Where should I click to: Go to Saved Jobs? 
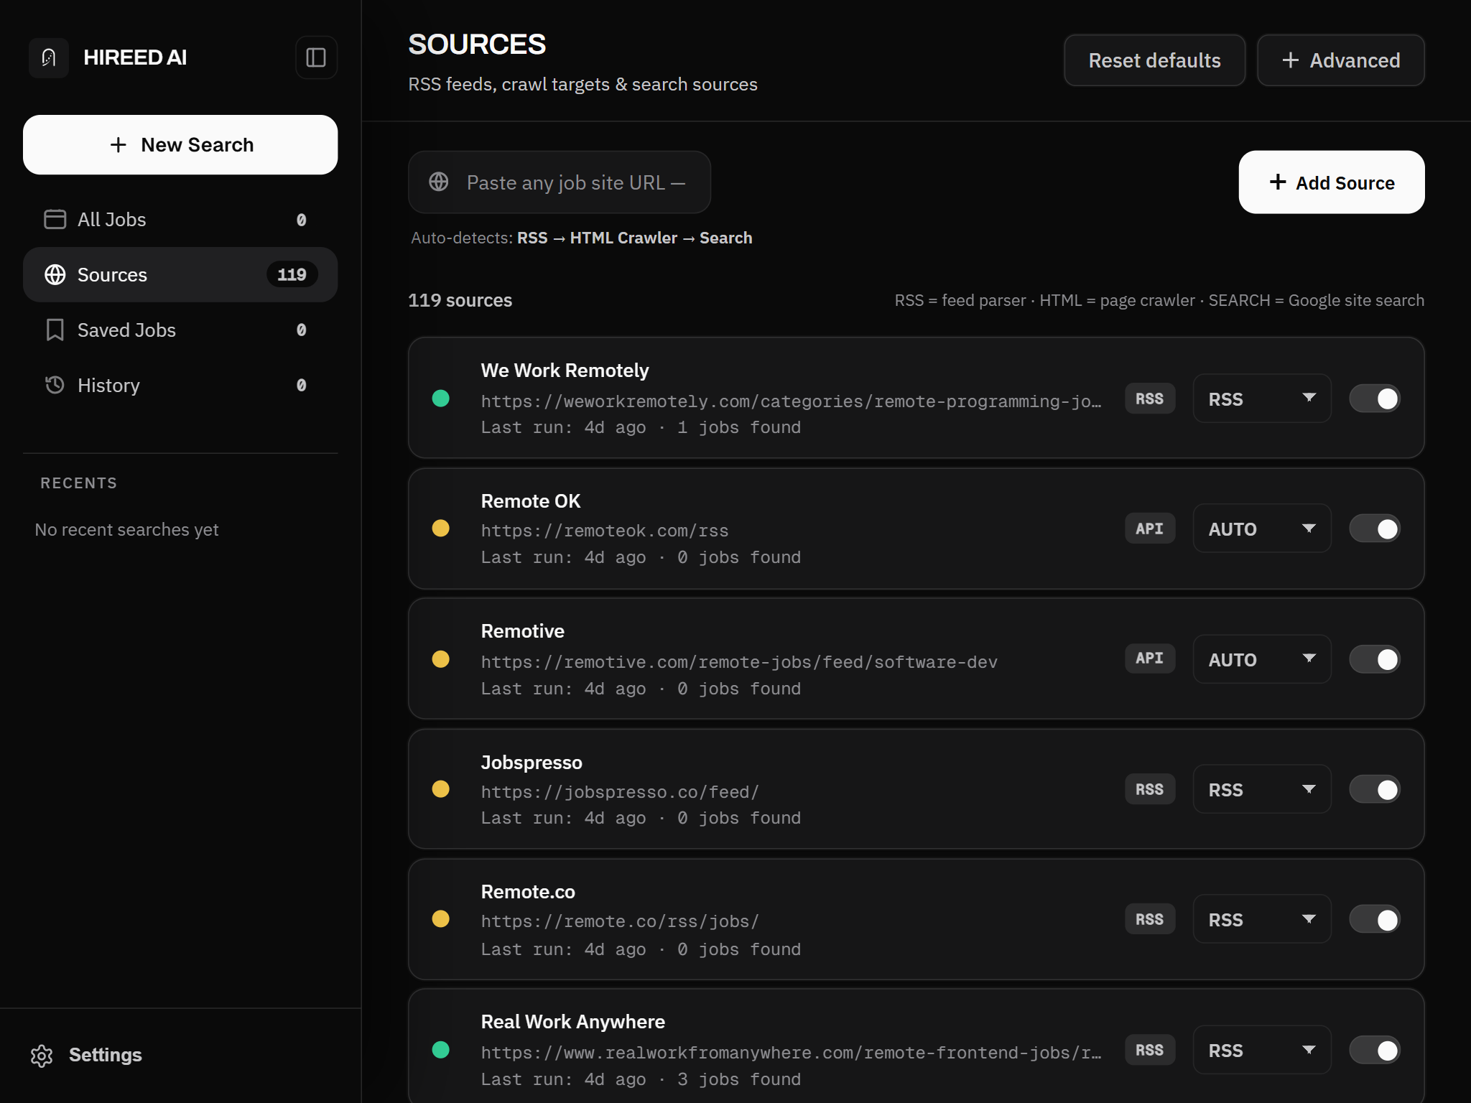point(180,330)
